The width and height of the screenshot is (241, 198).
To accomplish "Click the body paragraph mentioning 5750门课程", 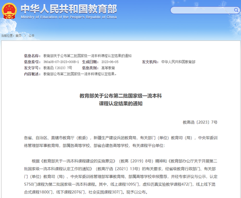I will tap(120, 177).
